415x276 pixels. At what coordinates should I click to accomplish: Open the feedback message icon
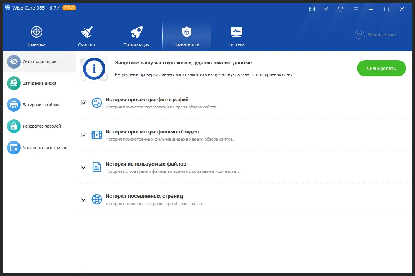tap(312, 9)
